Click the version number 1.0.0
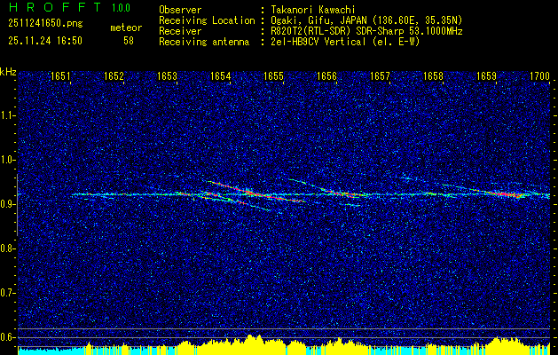This screenshot has height=355, width=558. pyautogui.click(x=121, y=8)
